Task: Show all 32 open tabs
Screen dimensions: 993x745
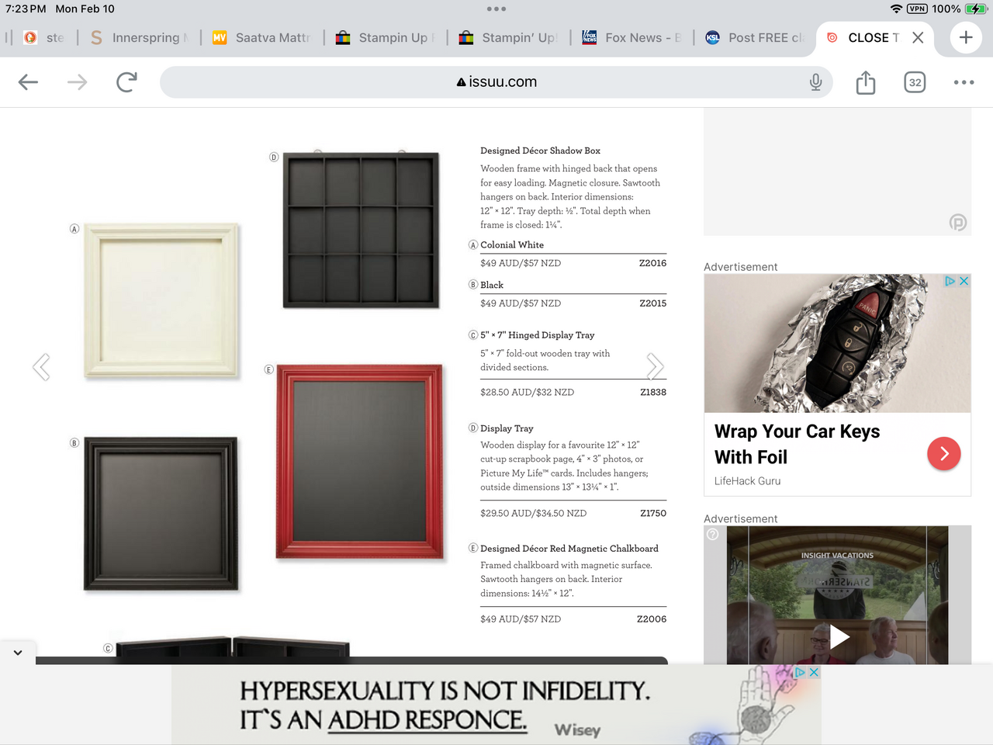Action: pos(915,82)
